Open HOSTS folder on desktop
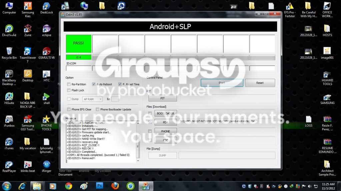Viewport: 341px width, 191px height. pos(327,31)
